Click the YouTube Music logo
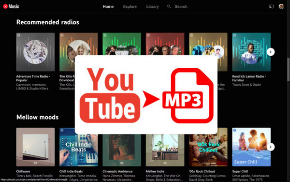 click(x=11, y=6)
